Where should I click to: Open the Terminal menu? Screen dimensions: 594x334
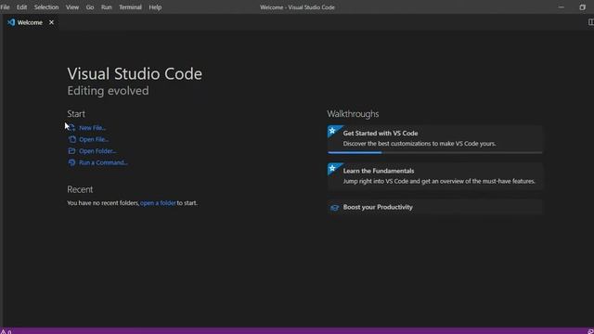click(x=130, y=7)
